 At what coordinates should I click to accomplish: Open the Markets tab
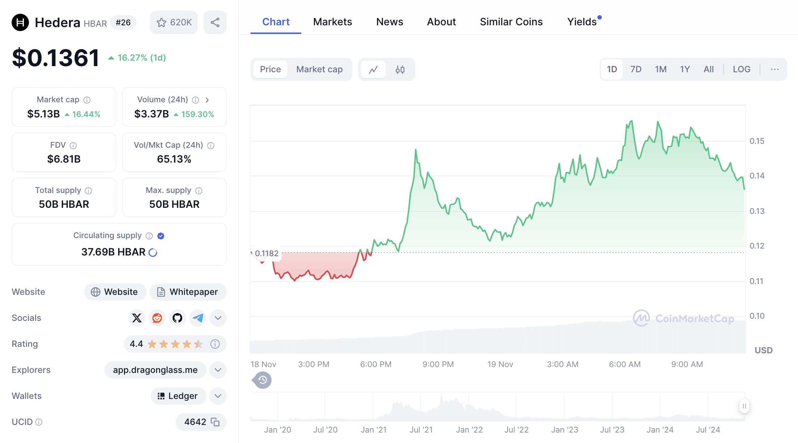332,22
